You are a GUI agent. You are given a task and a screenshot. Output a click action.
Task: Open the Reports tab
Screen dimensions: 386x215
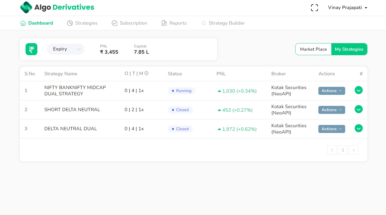pyautogui.click(x=174, y=23)
